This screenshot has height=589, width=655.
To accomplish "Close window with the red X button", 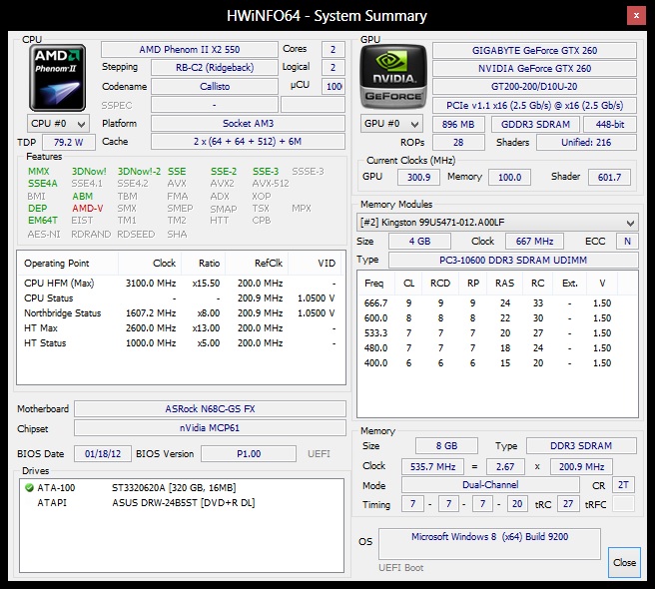I will pos(636,15).
